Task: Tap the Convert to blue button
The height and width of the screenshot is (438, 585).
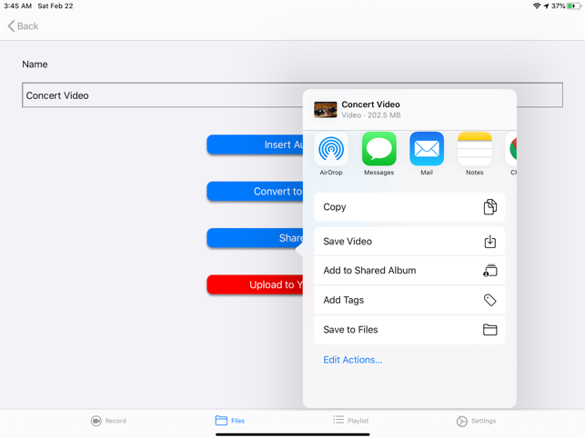Action: 255,191
